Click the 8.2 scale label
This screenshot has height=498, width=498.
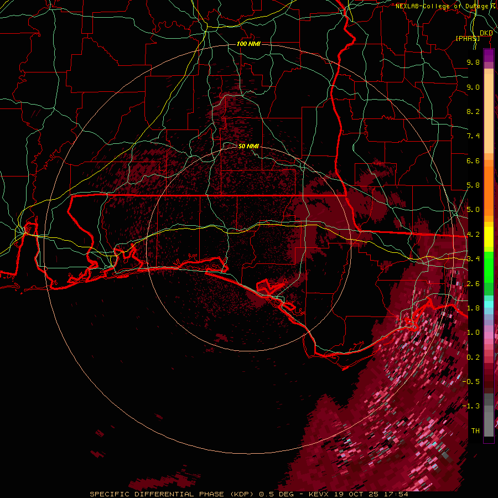click(473, 111)
